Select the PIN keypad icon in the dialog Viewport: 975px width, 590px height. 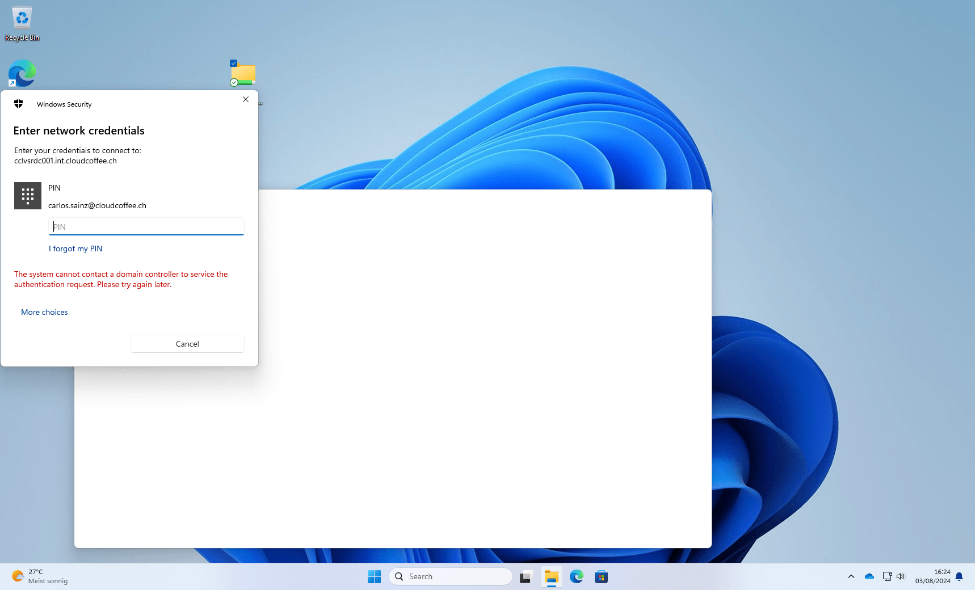(27, 195)
